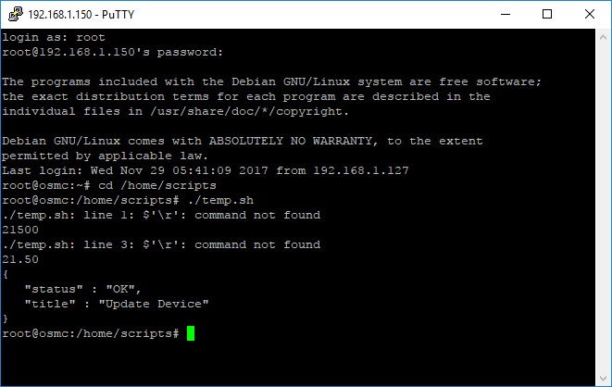The image size is (612, 387).
Task: Click the line 3 command not found error
Action: [161, 244]
